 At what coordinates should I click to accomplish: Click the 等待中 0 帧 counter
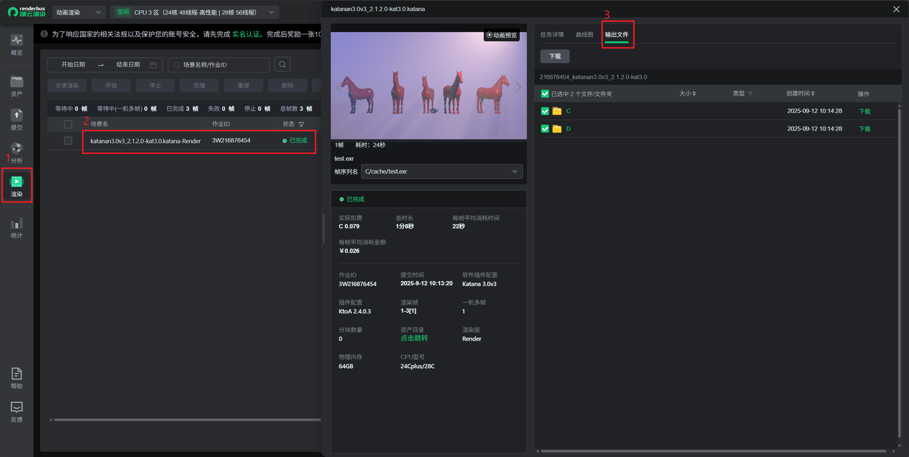tap(71, 109)
